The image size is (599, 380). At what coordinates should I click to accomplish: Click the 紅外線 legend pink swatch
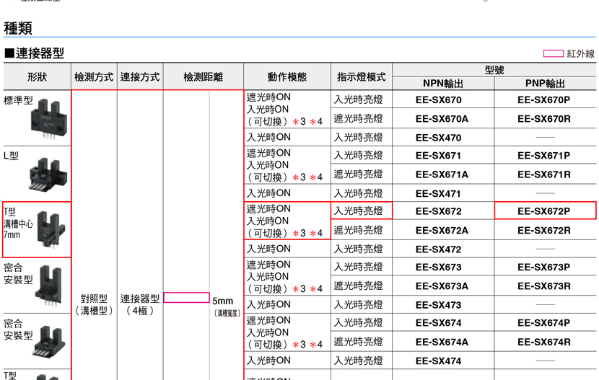coord(554,53)
